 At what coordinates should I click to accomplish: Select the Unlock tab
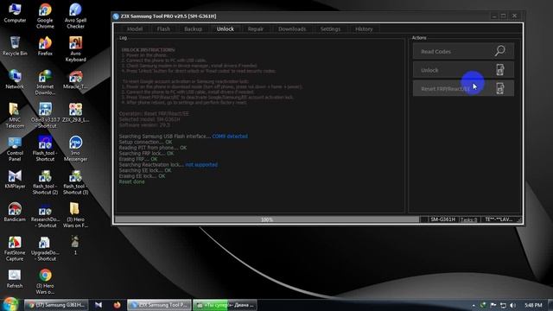tap(226, 29)
